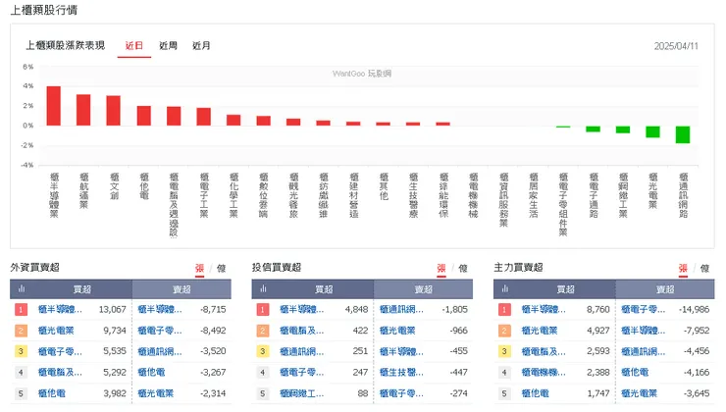Click the red 櫃半導體業 bar in chart
This screenshot has height=412, width=726.
click(54, 106)
